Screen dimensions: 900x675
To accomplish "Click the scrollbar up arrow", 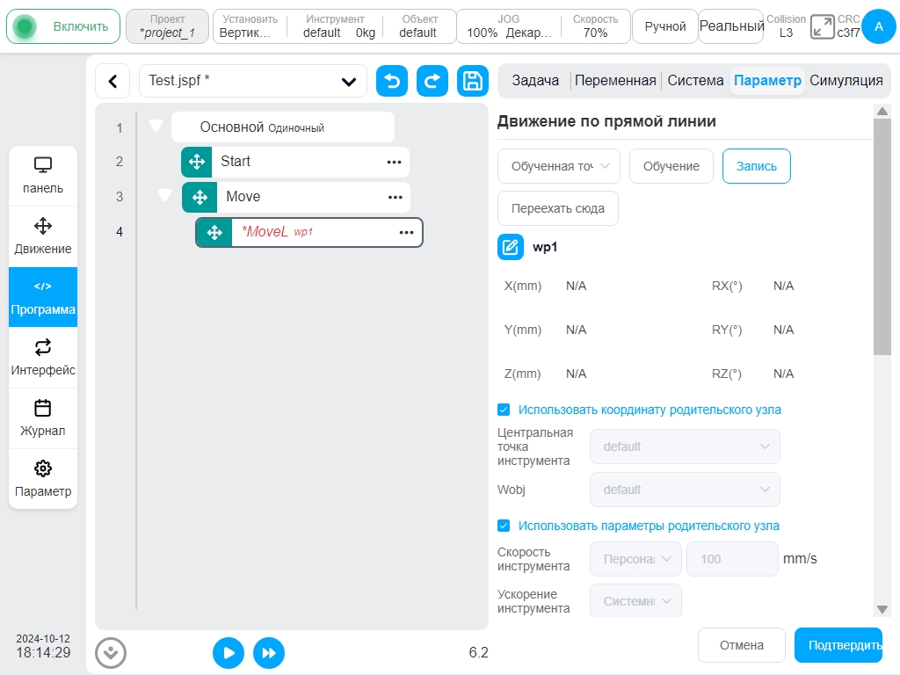I will (x=882, y=111).
